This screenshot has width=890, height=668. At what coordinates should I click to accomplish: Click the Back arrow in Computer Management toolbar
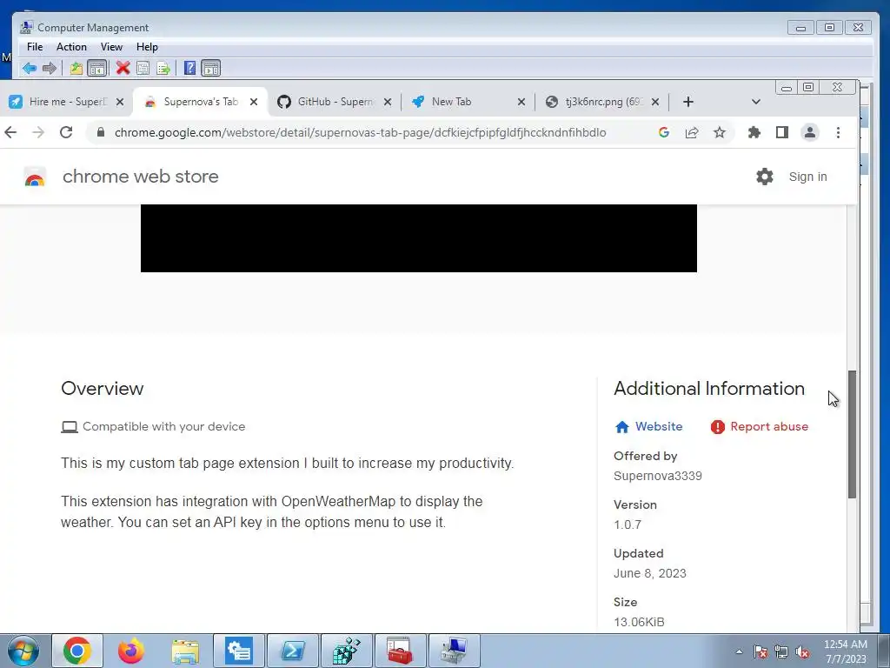pyautogui.click(x=30, y=69)
